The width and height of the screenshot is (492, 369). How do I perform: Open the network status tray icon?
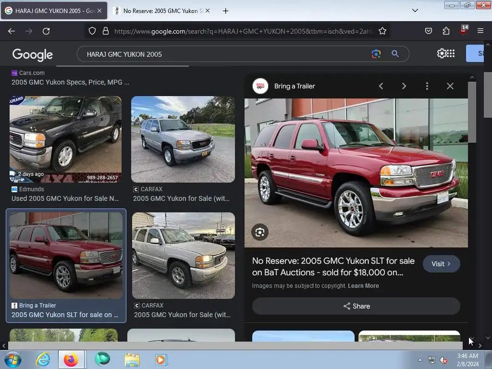point(432,360)
